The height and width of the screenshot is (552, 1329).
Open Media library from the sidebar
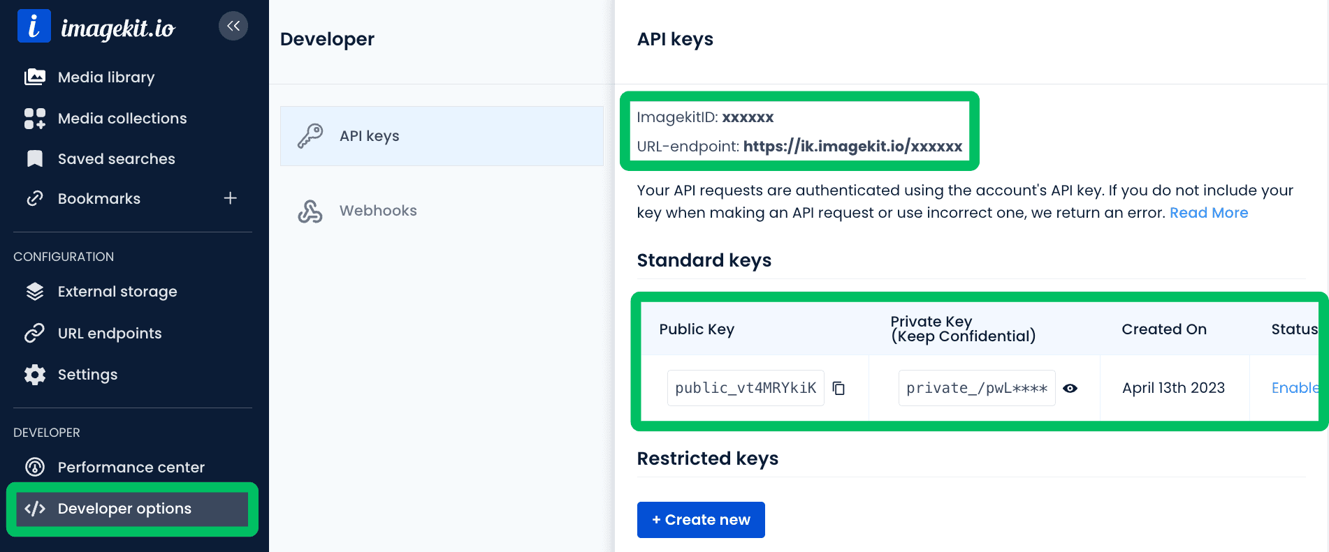[x=106, y=77]
